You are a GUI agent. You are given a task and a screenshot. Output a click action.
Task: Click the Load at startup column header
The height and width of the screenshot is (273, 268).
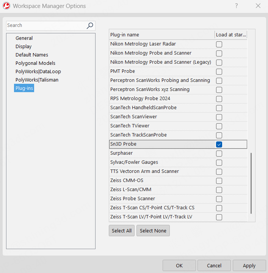coord(231,35)
